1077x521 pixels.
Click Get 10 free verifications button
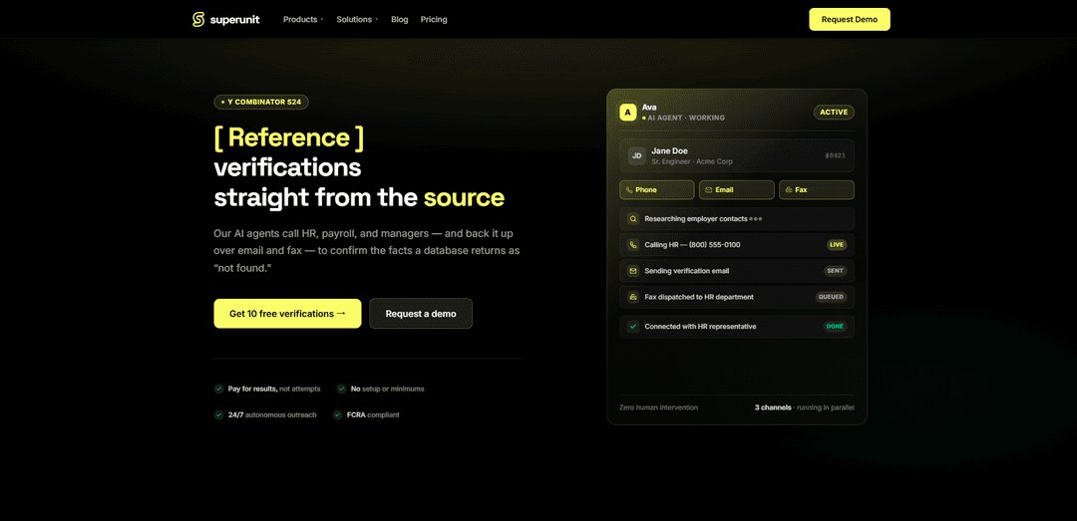pos(287,313)
